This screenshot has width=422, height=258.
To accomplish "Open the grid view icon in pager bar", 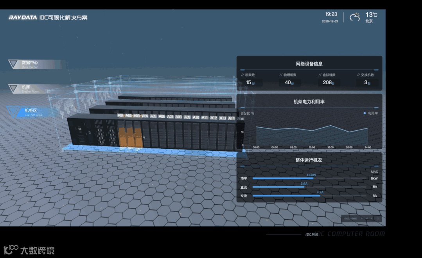I will click(x=378, y=218).
